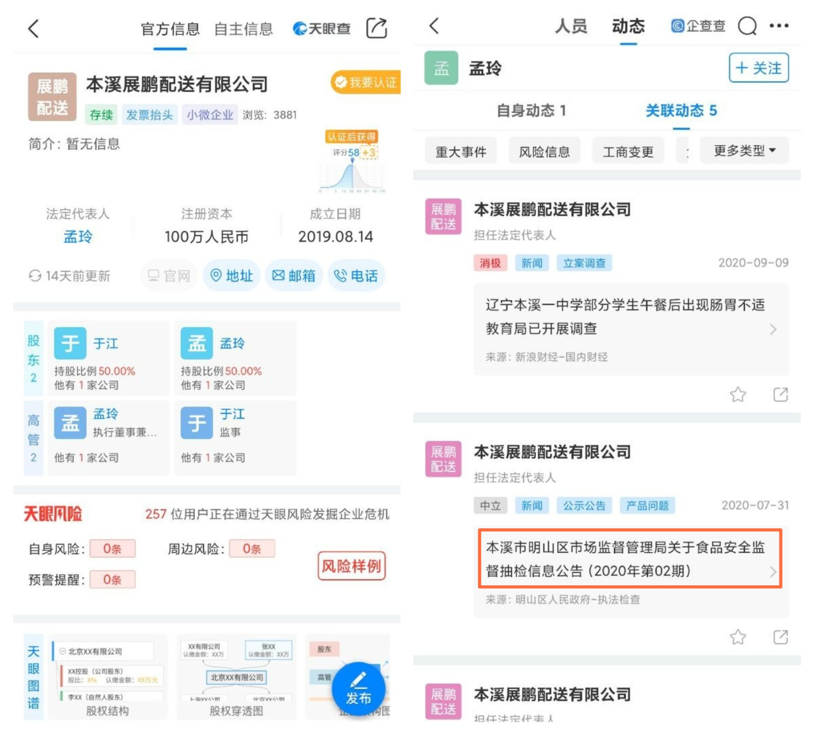Open the share icon beside 天眼查

[x=377, y=29]
